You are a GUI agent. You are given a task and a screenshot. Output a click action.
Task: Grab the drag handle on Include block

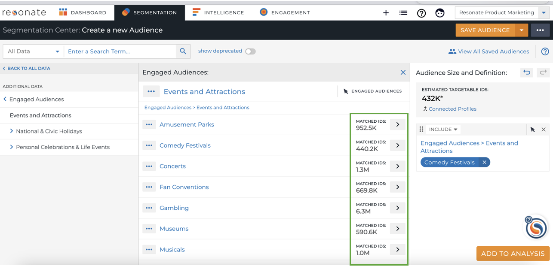pos(421,129)
